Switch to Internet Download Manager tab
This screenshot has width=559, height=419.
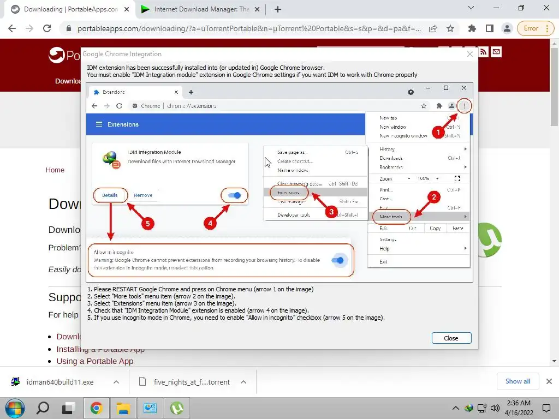[200, 9]
